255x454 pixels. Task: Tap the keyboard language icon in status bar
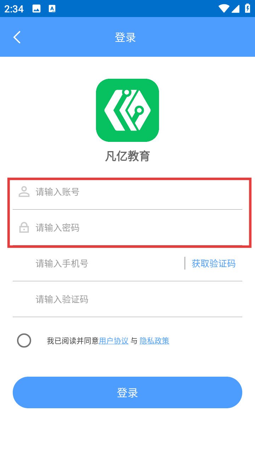pyautogui.click(x=52, y=9)
